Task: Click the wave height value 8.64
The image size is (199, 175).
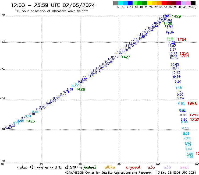Action: (x=28, y=116)
